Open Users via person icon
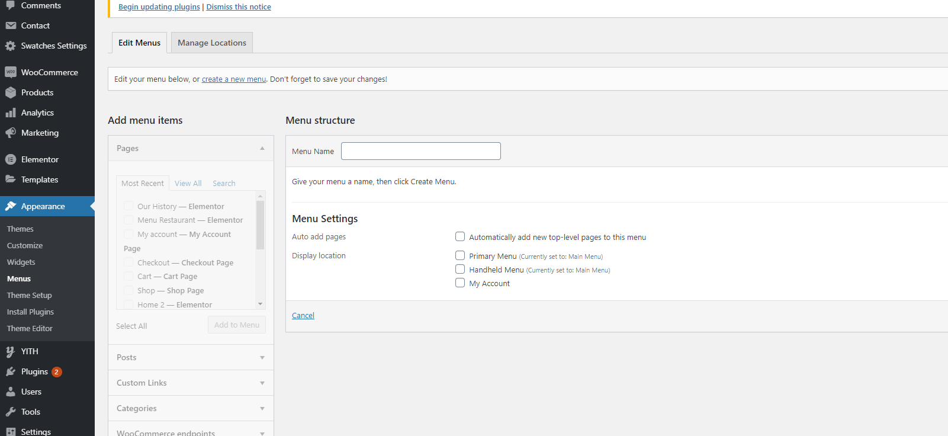The image size is (948, 436). coord(11,392)
